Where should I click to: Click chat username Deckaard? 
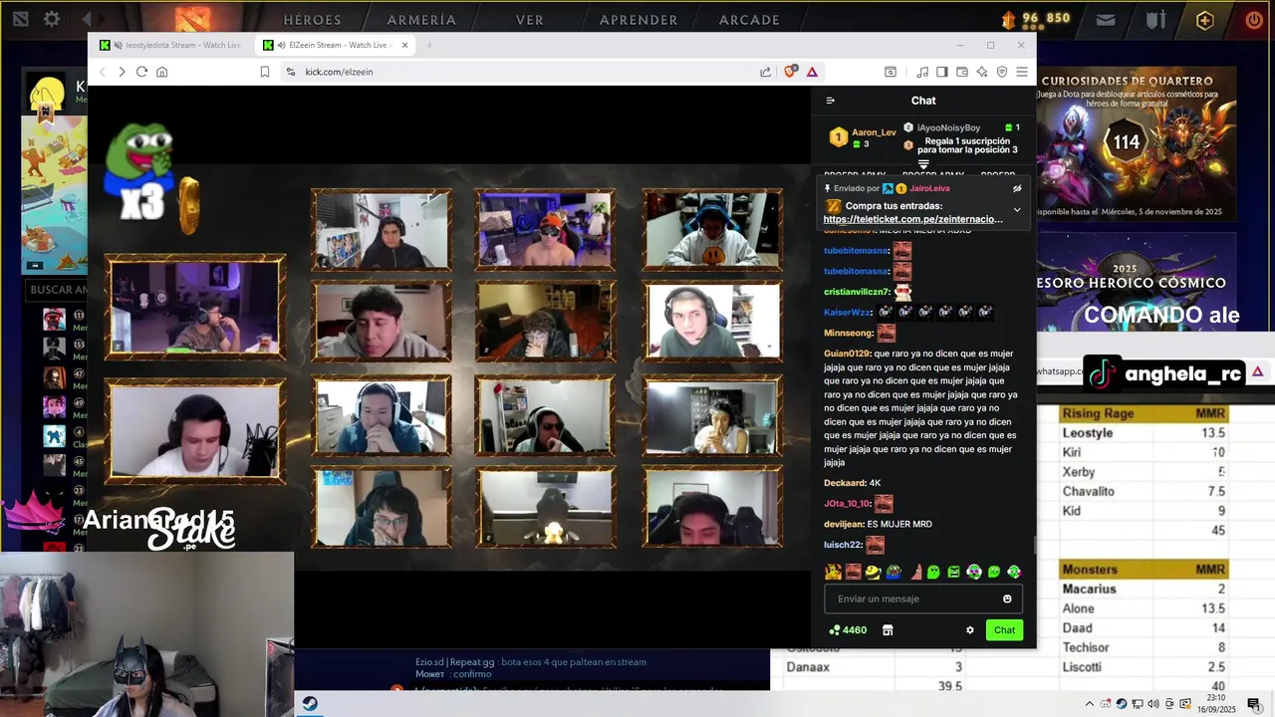tap(845, 483)
